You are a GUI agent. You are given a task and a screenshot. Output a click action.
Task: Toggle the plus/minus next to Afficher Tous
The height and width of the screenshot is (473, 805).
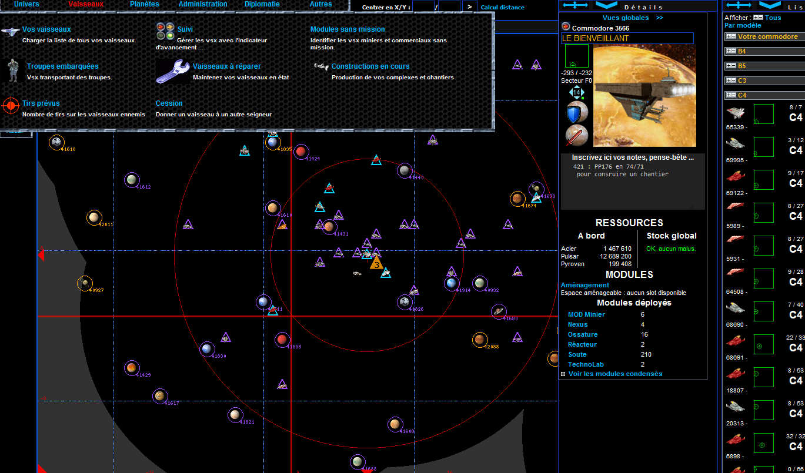tap(758, 18)
